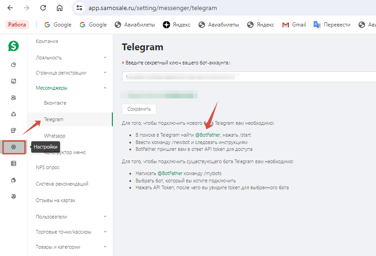Open the table list sidebar icon

coord(13,164)
